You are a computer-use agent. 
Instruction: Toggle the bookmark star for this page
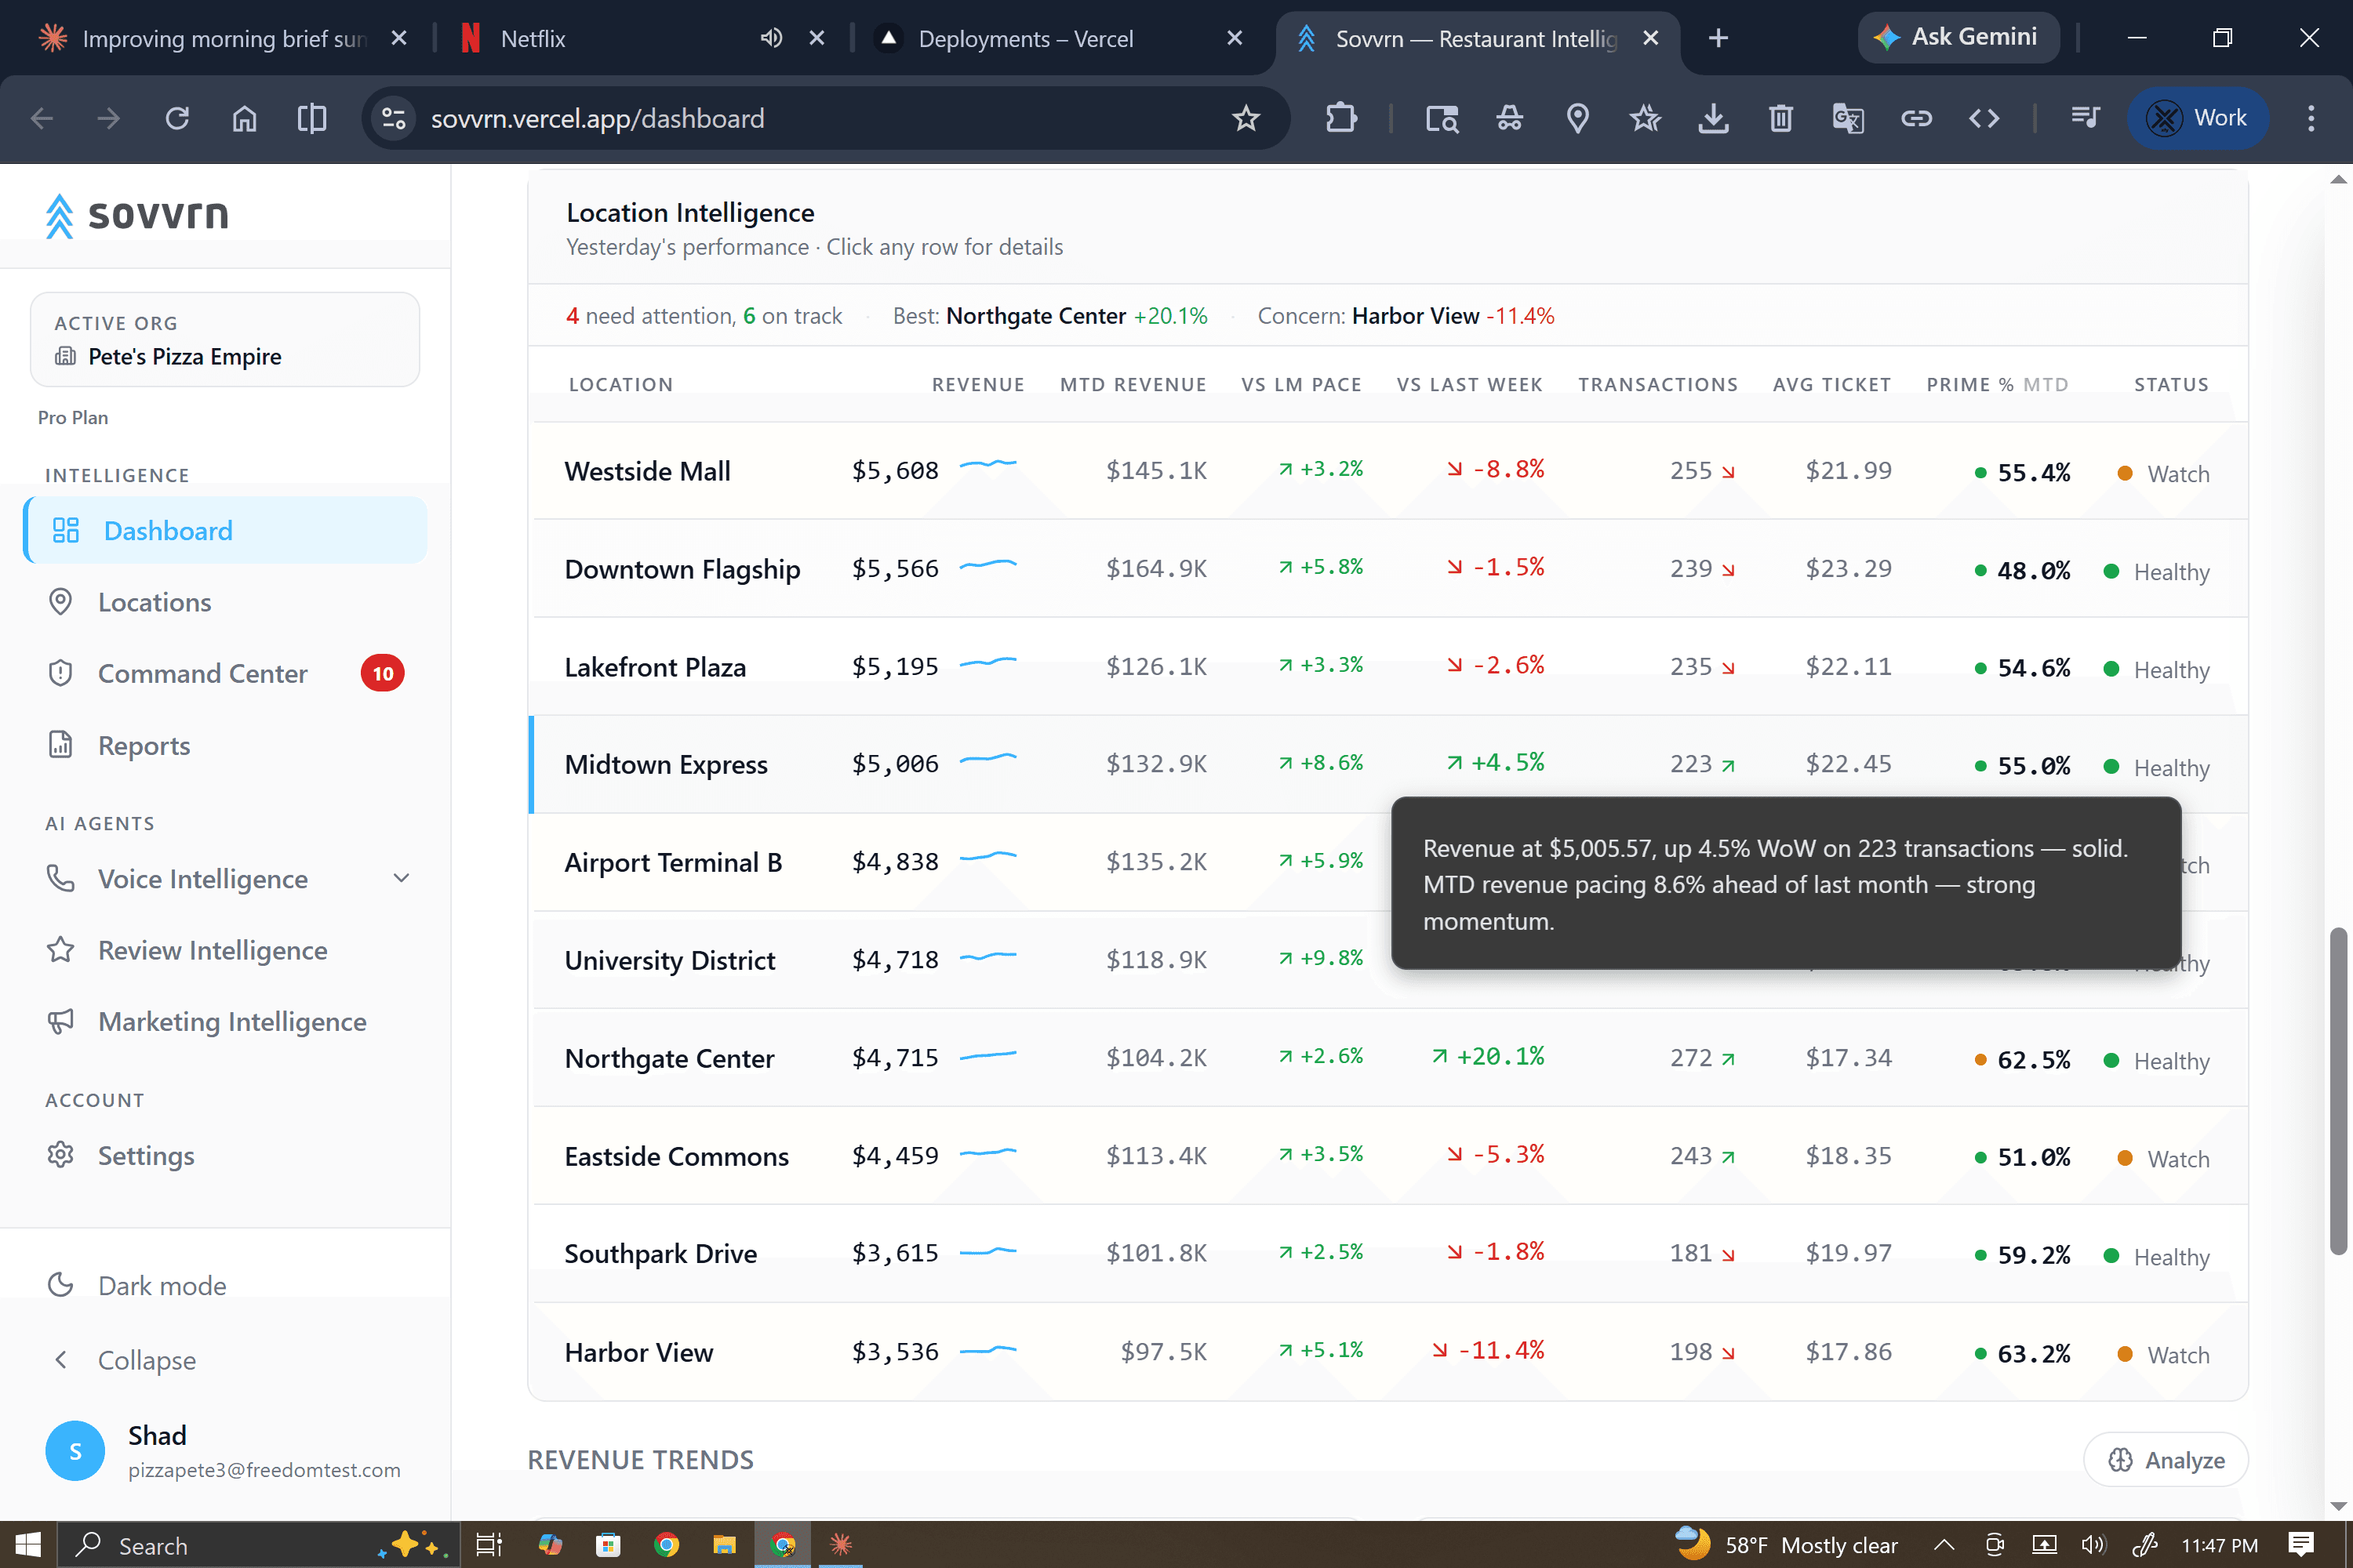(x=1246, y=118)
